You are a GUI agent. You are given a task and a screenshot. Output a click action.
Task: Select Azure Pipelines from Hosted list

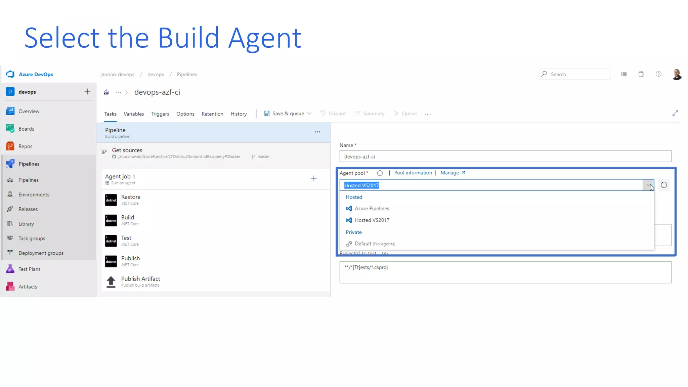click(372, 209)
